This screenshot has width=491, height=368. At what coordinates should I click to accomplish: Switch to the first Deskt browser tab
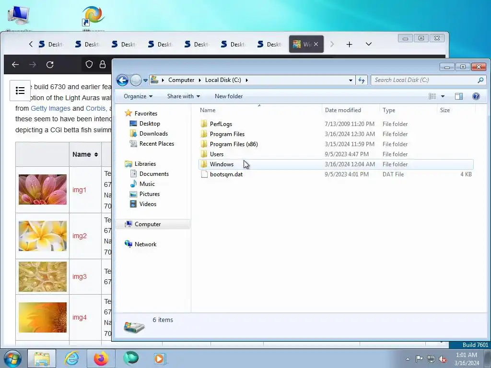pos(51,45)
